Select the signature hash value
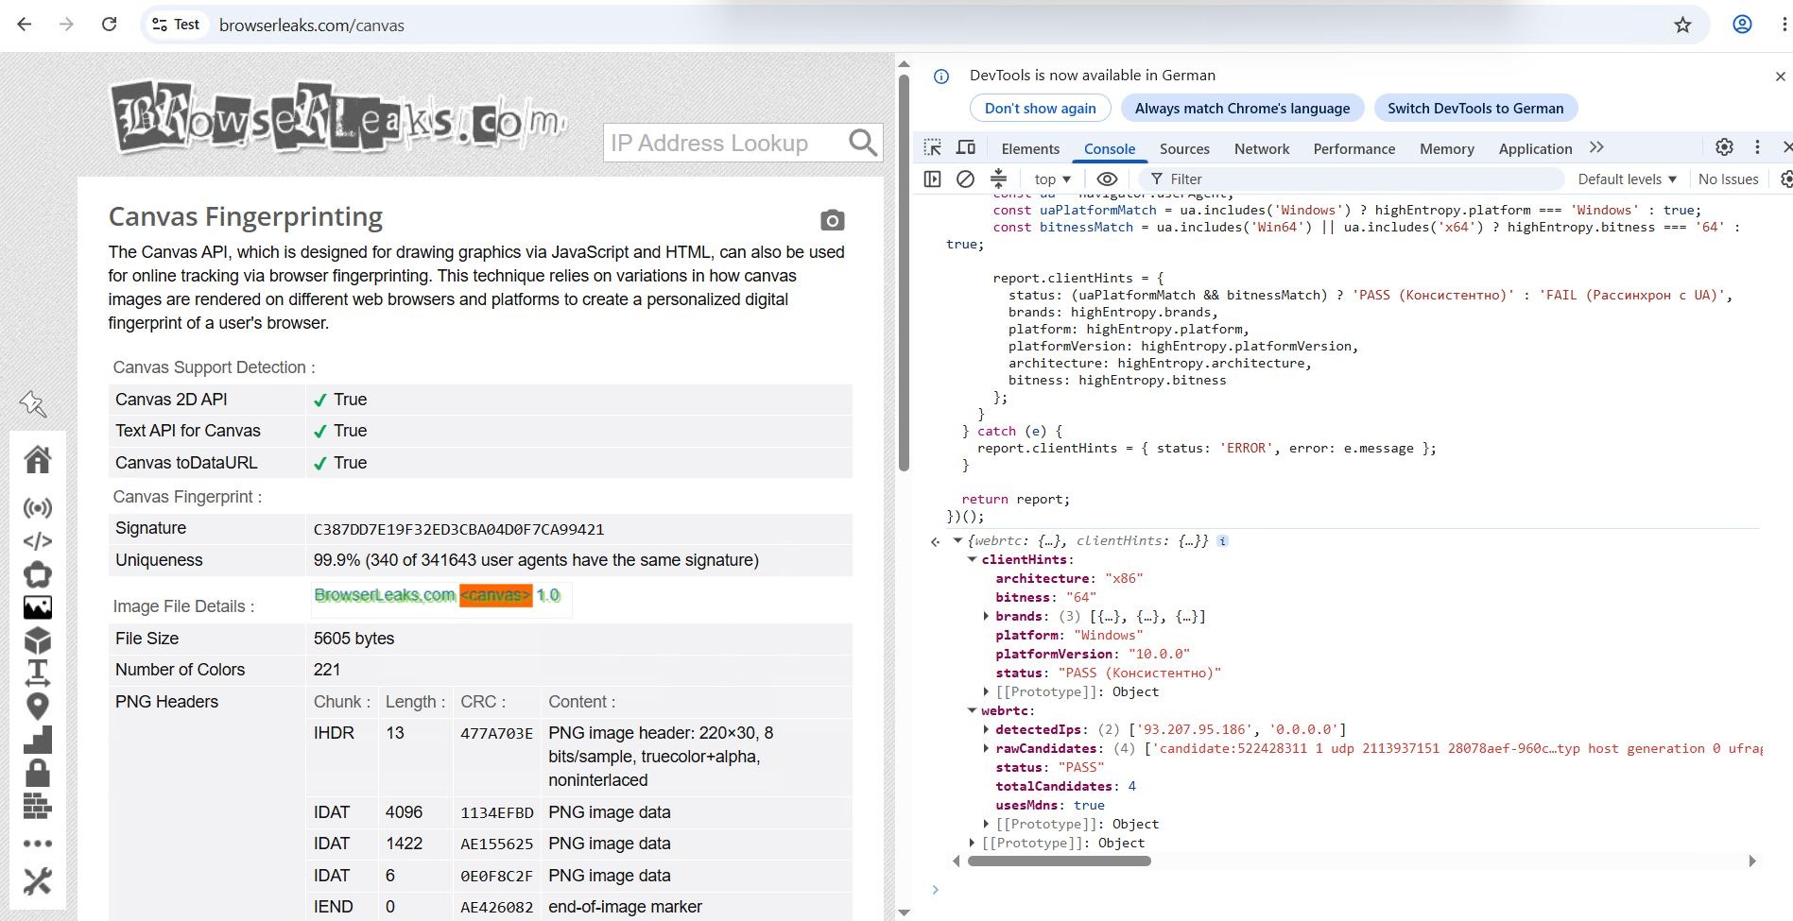 pos(458,529)
